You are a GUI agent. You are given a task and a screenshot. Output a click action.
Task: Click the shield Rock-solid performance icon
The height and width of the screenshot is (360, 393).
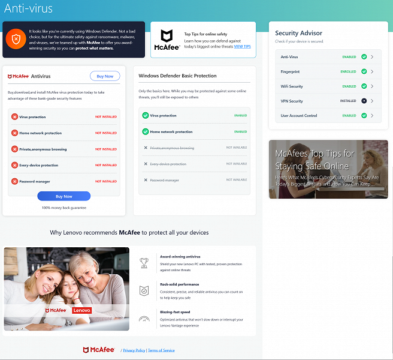pyautogui.click(x=144, y=291)
